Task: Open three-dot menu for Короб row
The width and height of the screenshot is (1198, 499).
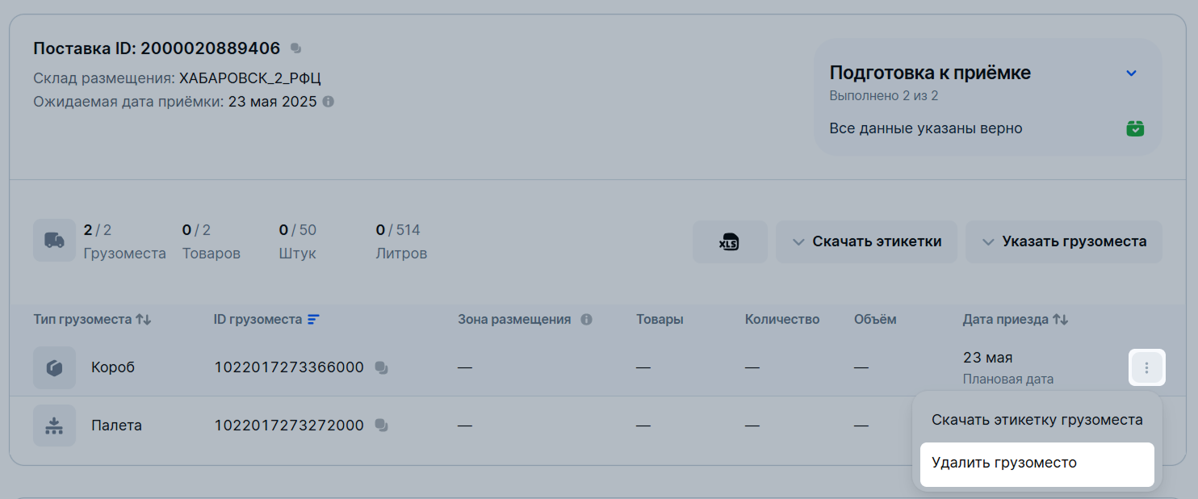Action: click(x=1146, y=367)
